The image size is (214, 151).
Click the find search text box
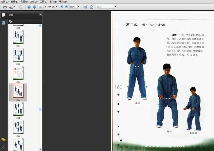click(106, 7)
